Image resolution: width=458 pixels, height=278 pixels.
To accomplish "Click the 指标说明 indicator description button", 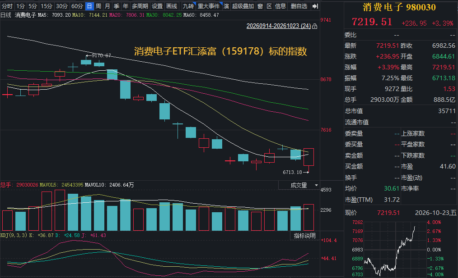I will coord(304,236).
